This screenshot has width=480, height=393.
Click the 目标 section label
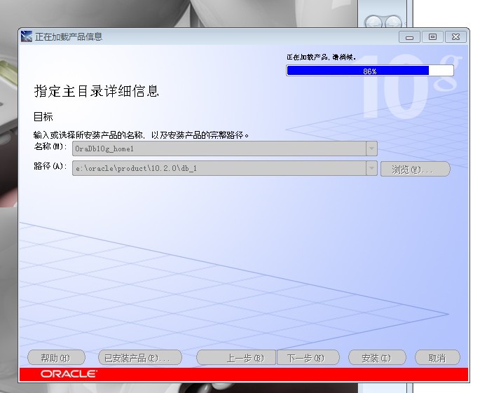pyautogui.click(x=43, y=116)
